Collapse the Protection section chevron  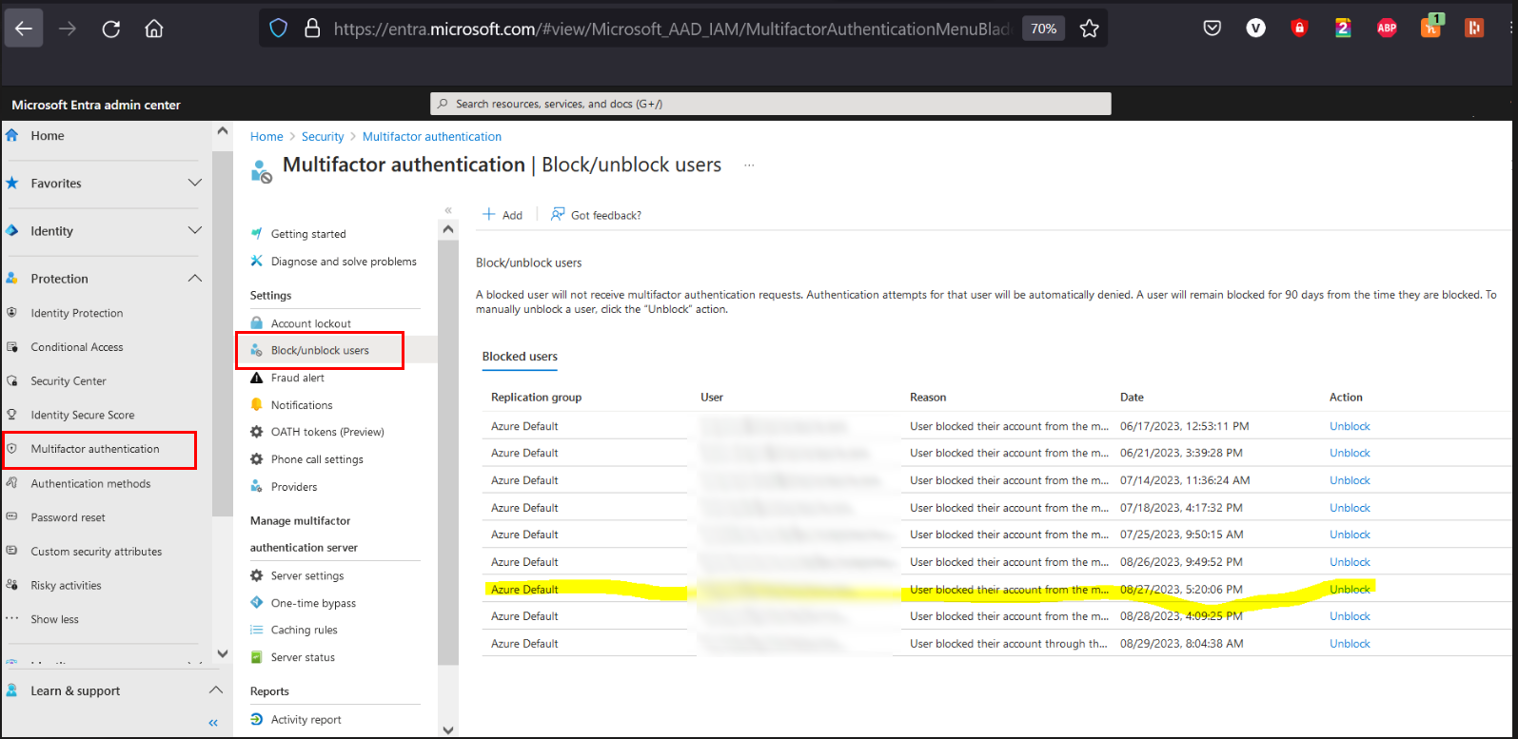tap(194, 278)
